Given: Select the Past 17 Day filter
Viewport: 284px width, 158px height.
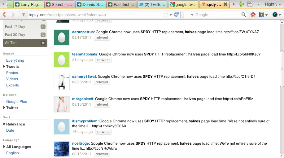Looking at the screenshot, I should (x=25, y=27).
